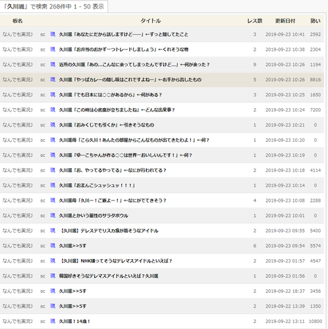The height and width of the screenshot is (329, 328).
Task: Open なんでも実況J board in 10:41 row
Action: click(x=18, y=34)
